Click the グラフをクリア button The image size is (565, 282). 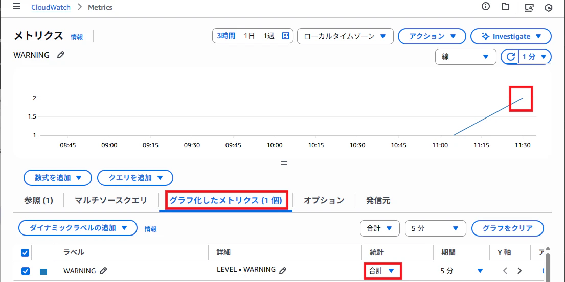point(508,228)
